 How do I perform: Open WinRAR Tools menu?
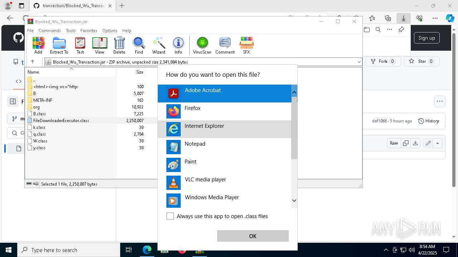pyautogui.click(x=70, y=31)
